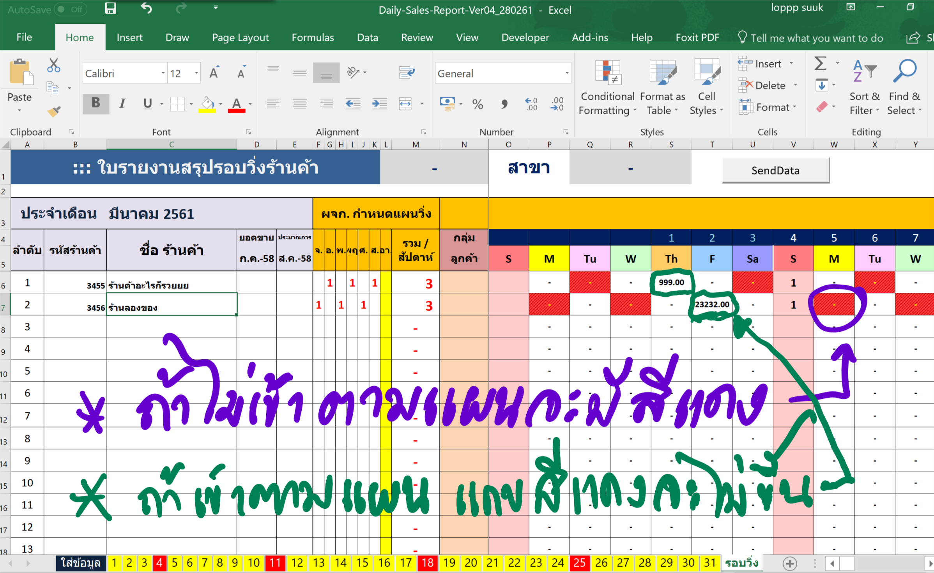934x573 pixels.
Task: Toggle the AutoSave switch
Action: 70,9
